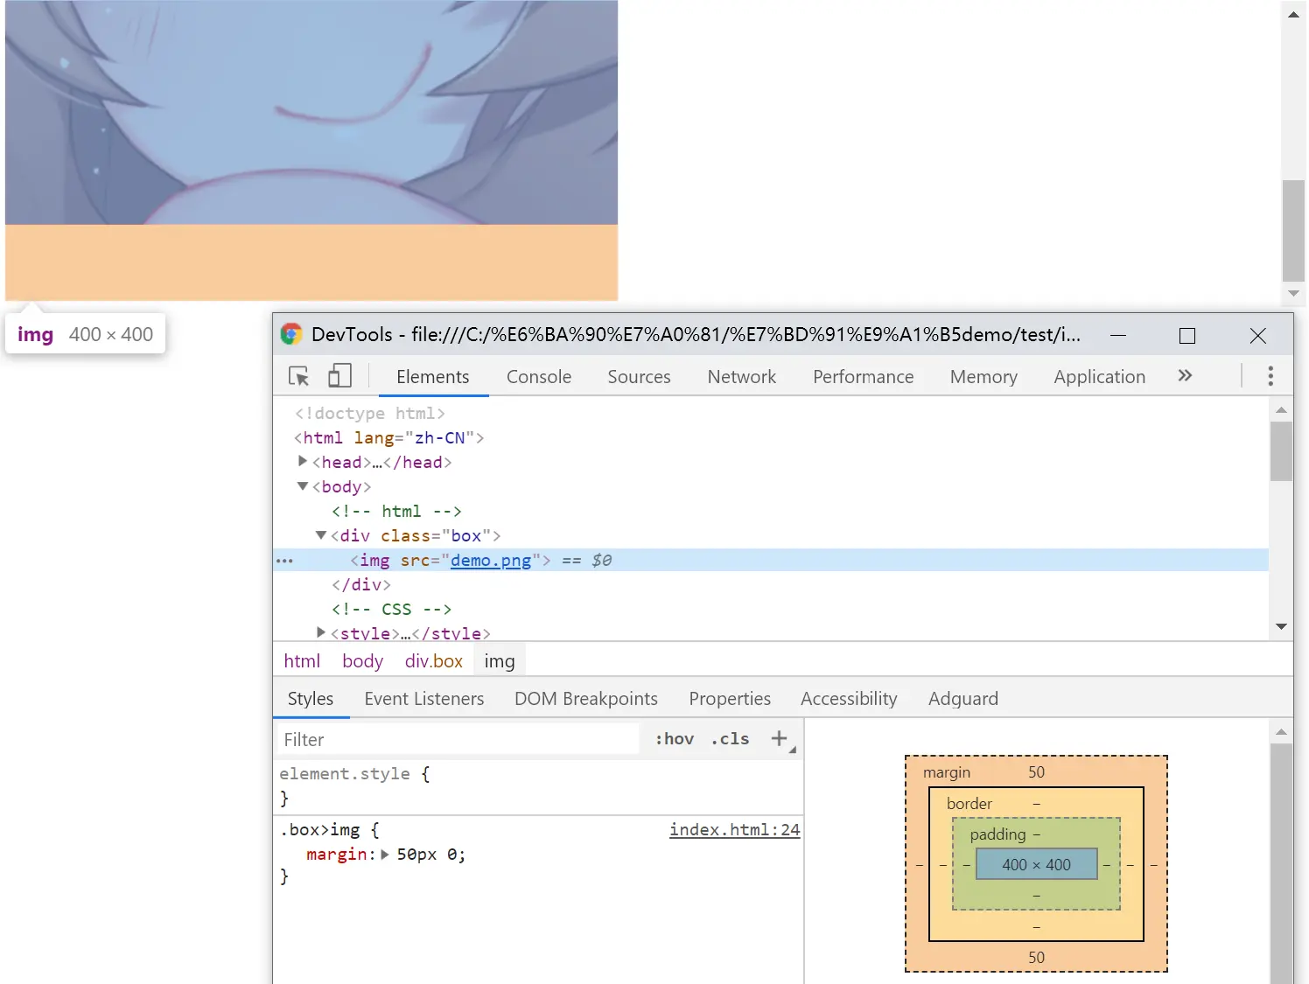Switch to the Elements tab
This screenshot has width=1309, height=984.
(433, 377)
